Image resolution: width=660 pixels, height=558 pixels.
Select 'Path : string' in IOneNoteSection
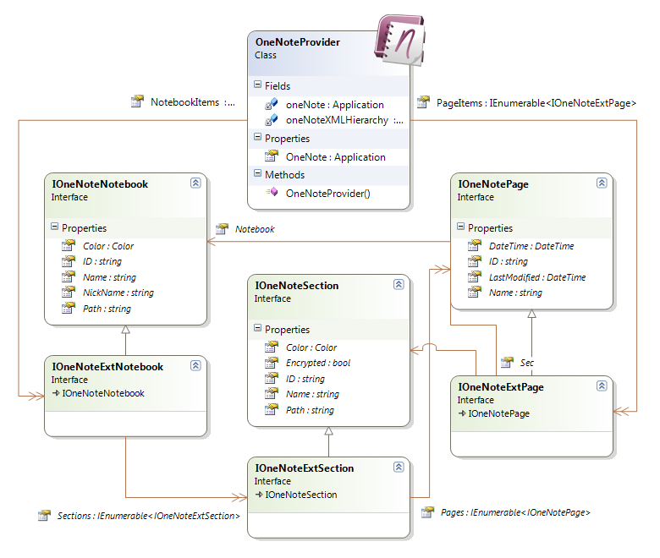310,410
